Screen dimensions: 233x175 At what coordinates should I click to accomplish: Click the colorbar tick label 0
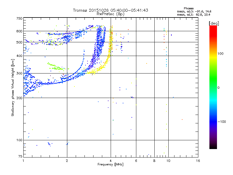point(218,88)
